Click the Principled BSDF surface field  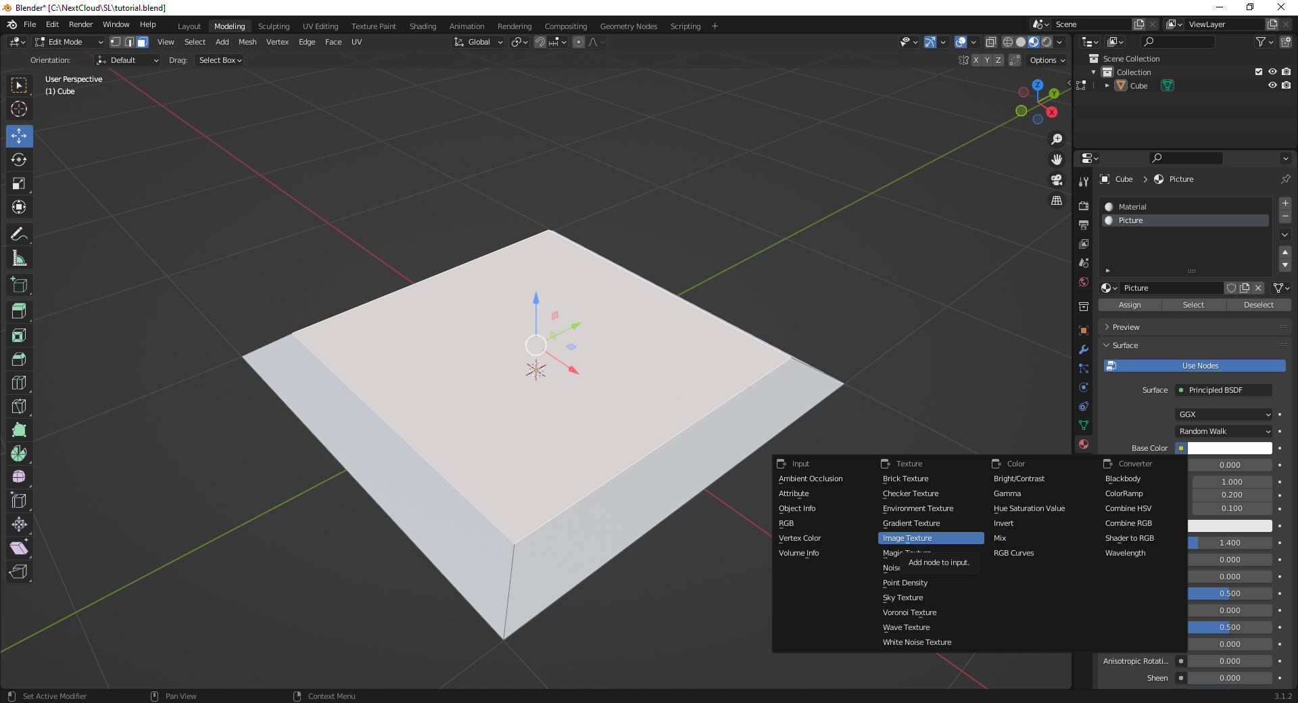1224,390
